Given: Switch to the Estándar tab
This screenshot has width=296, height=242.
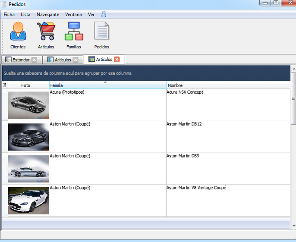Looking at the screenshot, I should [x=22, y=60].
